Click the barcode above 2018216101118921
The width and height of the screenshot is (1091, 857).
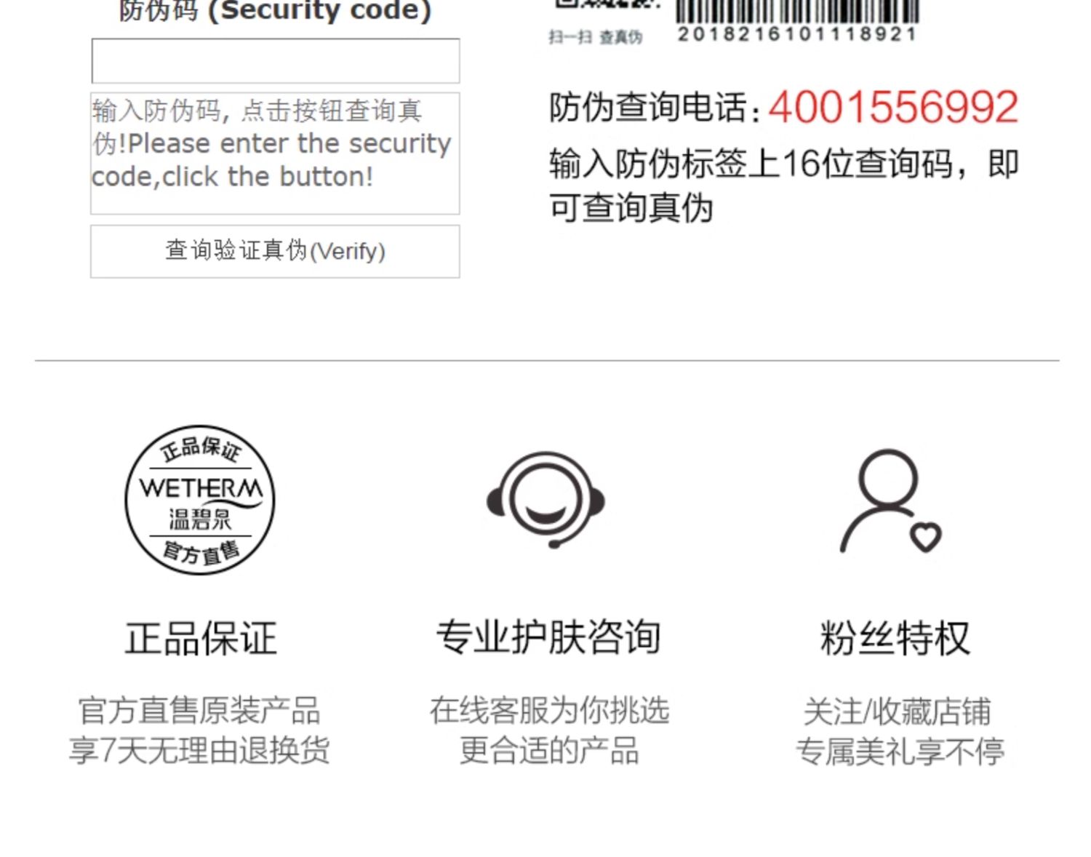point(797,11)
